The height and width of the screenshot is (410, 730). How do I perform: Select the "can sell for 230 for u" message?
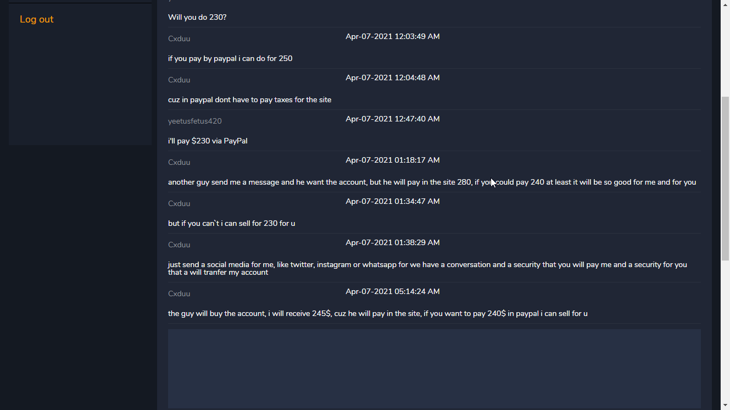231,223
